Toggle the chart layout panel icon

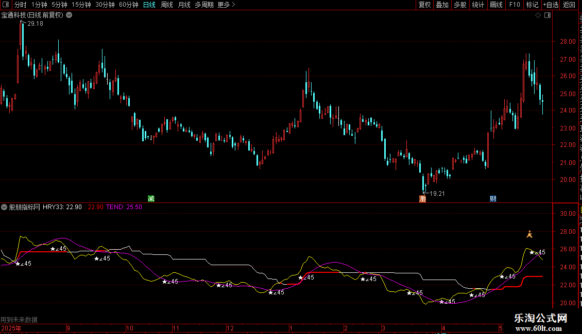[547, 15]
